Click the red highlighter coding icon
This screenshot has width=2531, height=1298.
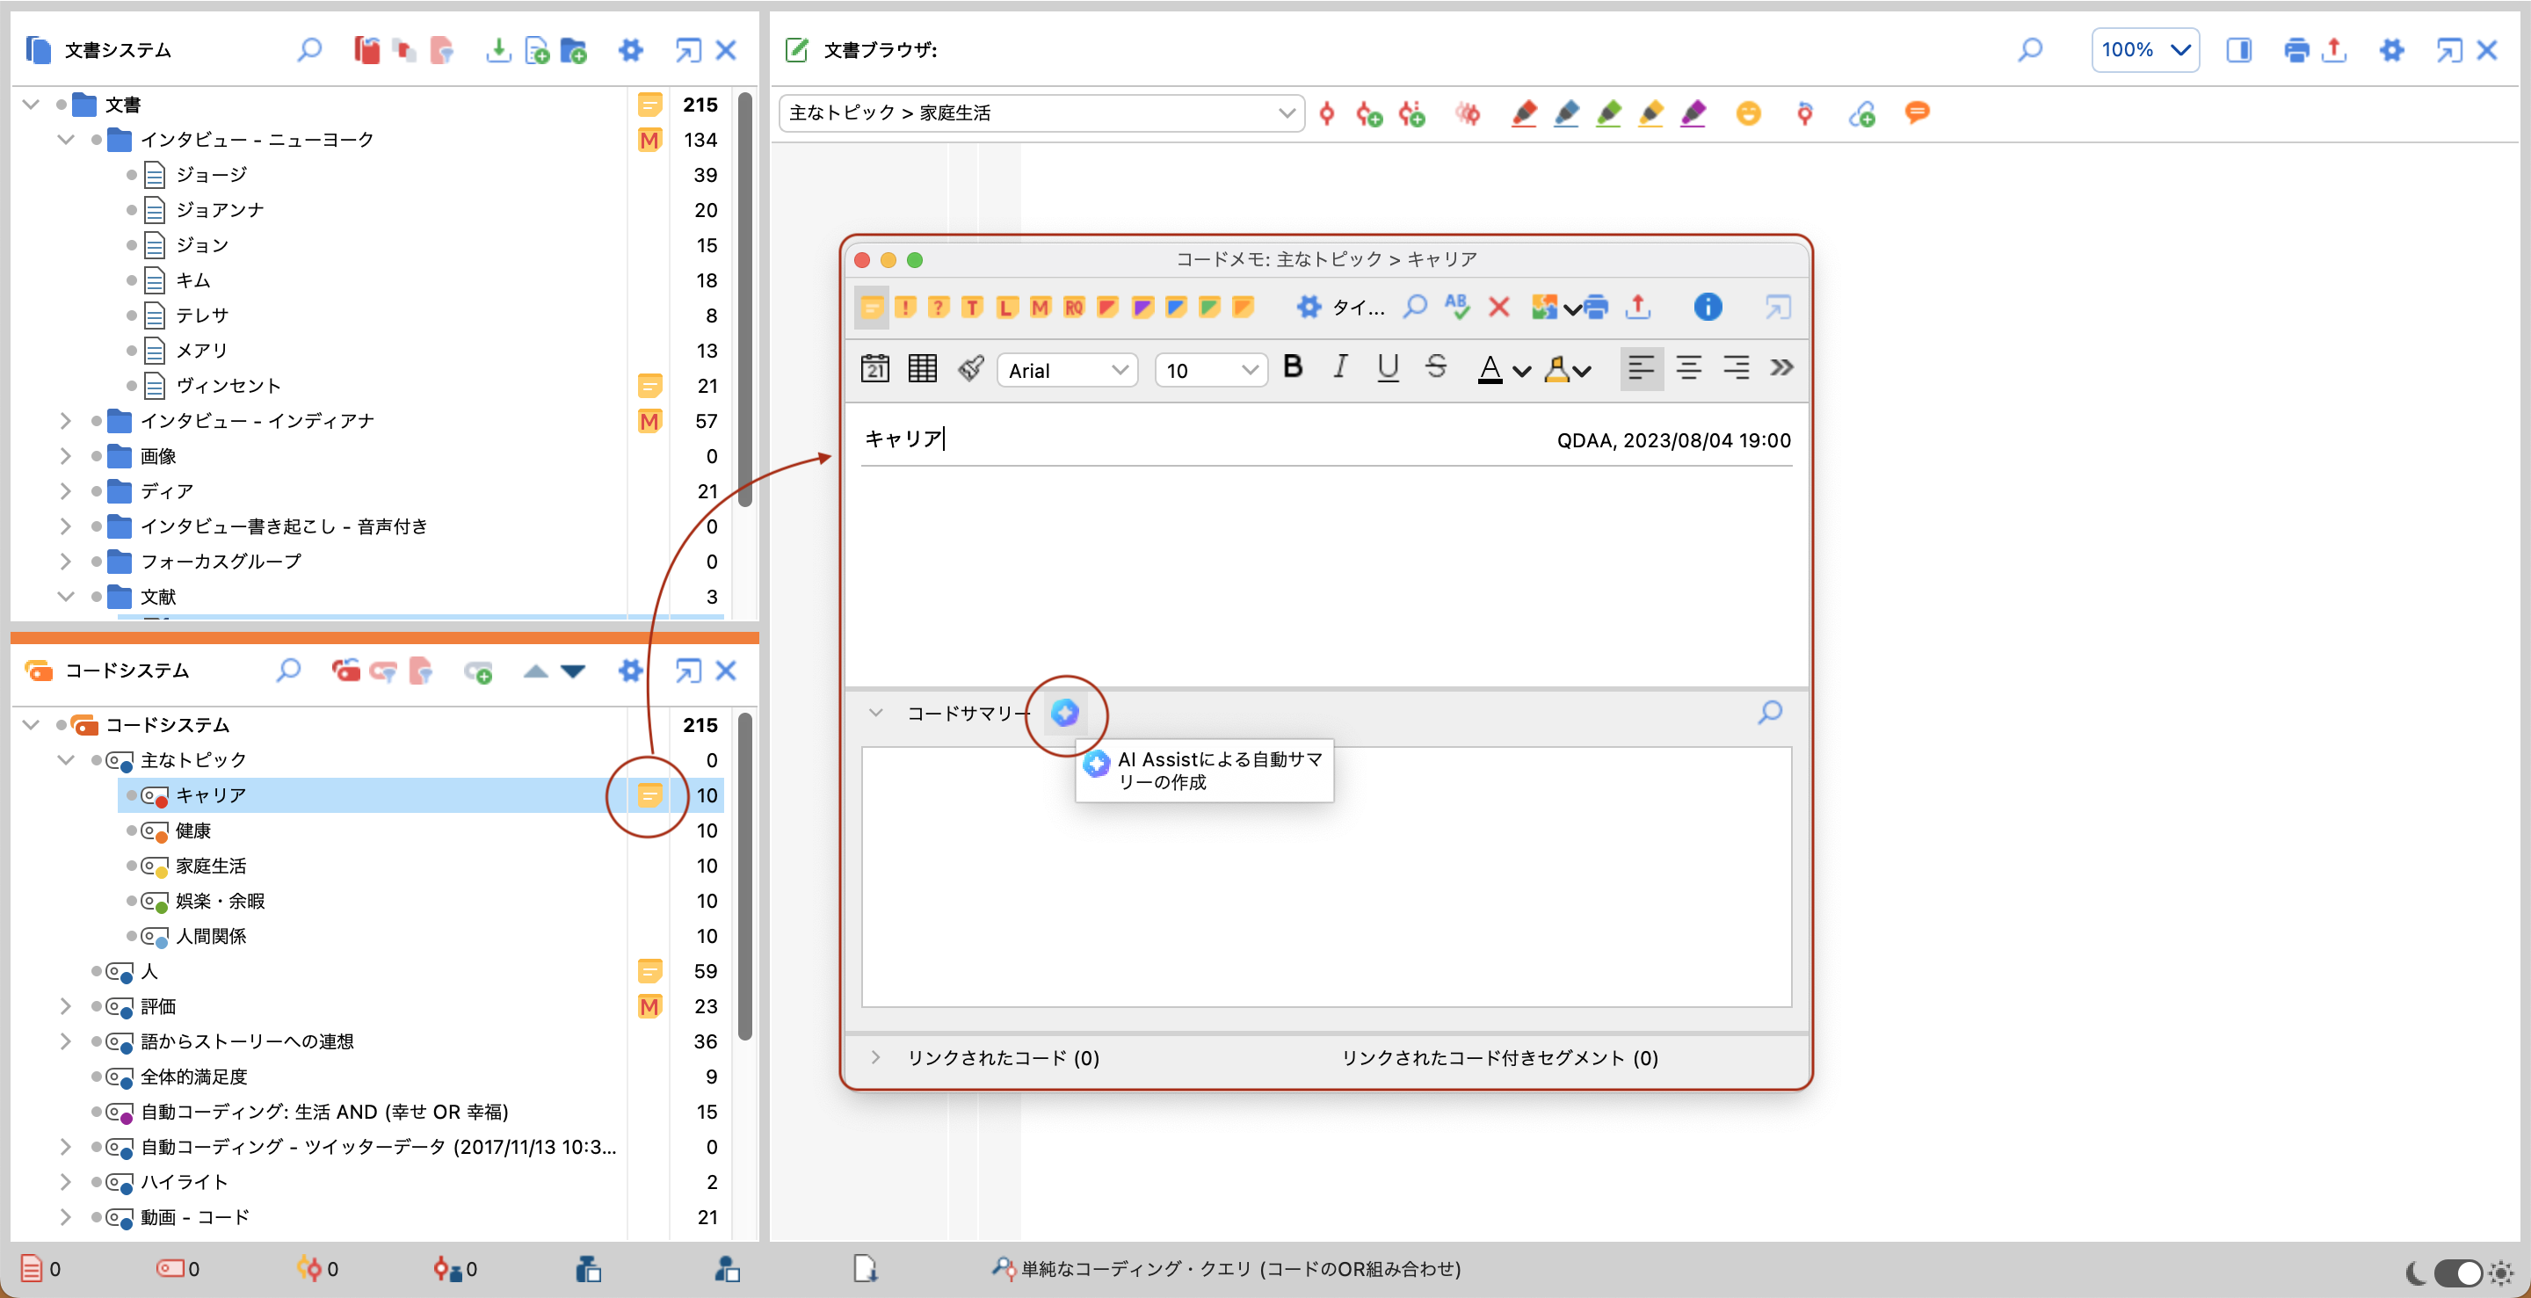coord(1523,114)
